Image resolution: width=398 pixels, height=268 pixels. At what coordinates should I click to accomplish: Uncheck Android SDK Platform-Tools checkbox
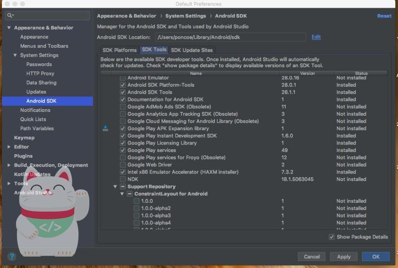point(123,85)
